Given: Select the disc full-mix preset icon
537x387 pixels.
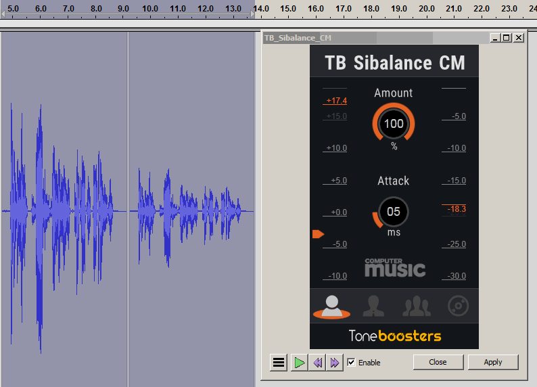Looking at the screenshot, I should (x=459, y=306).
